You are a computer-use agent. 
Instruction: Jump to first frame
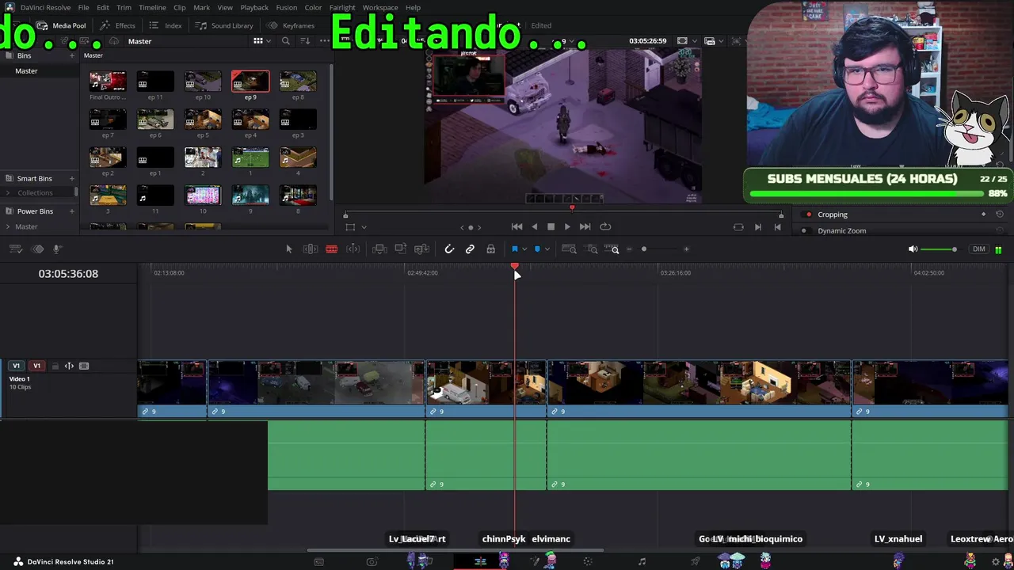pyautogui.click(x=517, y=227)
